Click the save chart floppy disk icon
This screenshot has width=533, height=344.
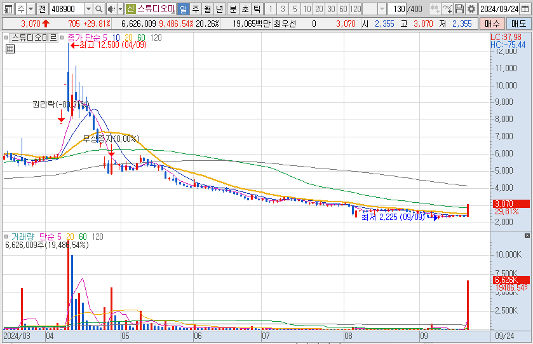459,9
